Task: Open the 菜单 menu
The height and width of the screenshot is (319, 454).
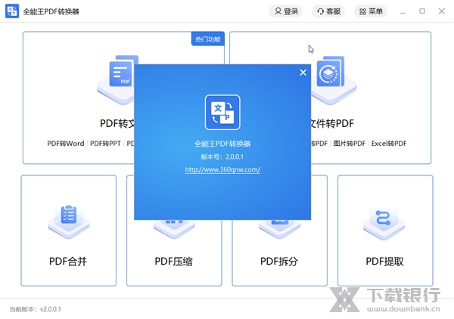Action: tap(371, 11)
